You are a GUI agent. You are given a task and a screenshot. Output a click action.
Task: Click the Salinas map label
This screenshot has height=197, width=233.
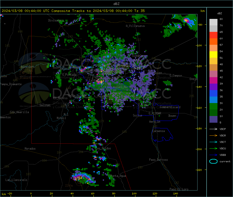tap(45, 105)
